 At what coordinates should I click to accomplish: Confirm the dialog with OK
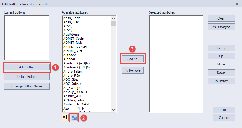tap(224, 110)
